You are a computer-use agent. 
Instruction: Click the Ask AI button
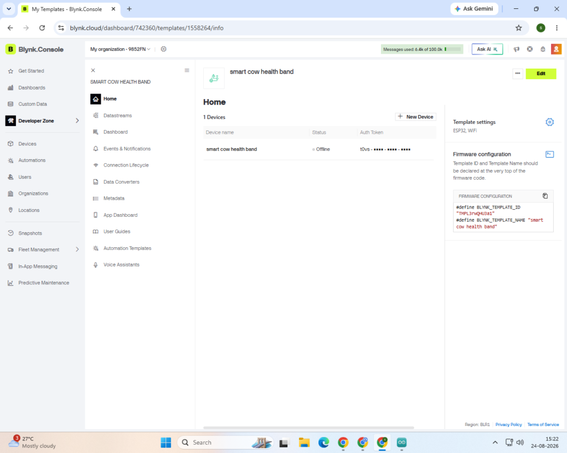click(487, 49)
